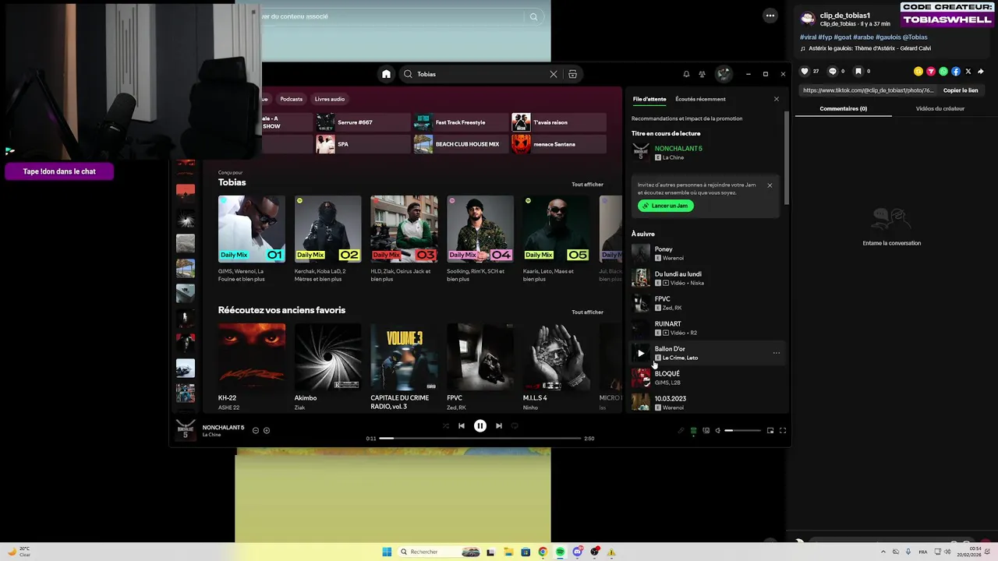998x561 pixels.
Task: Open TikTok more options three dots
Action: [x=770, y=16]
